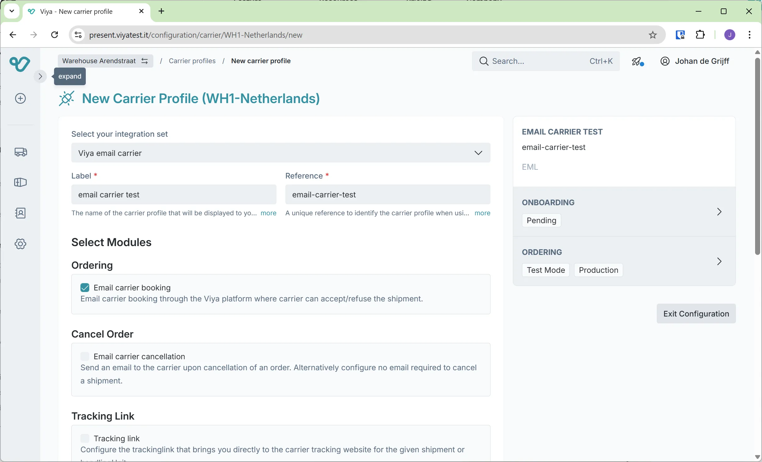This screenshot has height=462, width=762.
Task: Enable the Tracking link checkbox
Action: coord(85,438)
